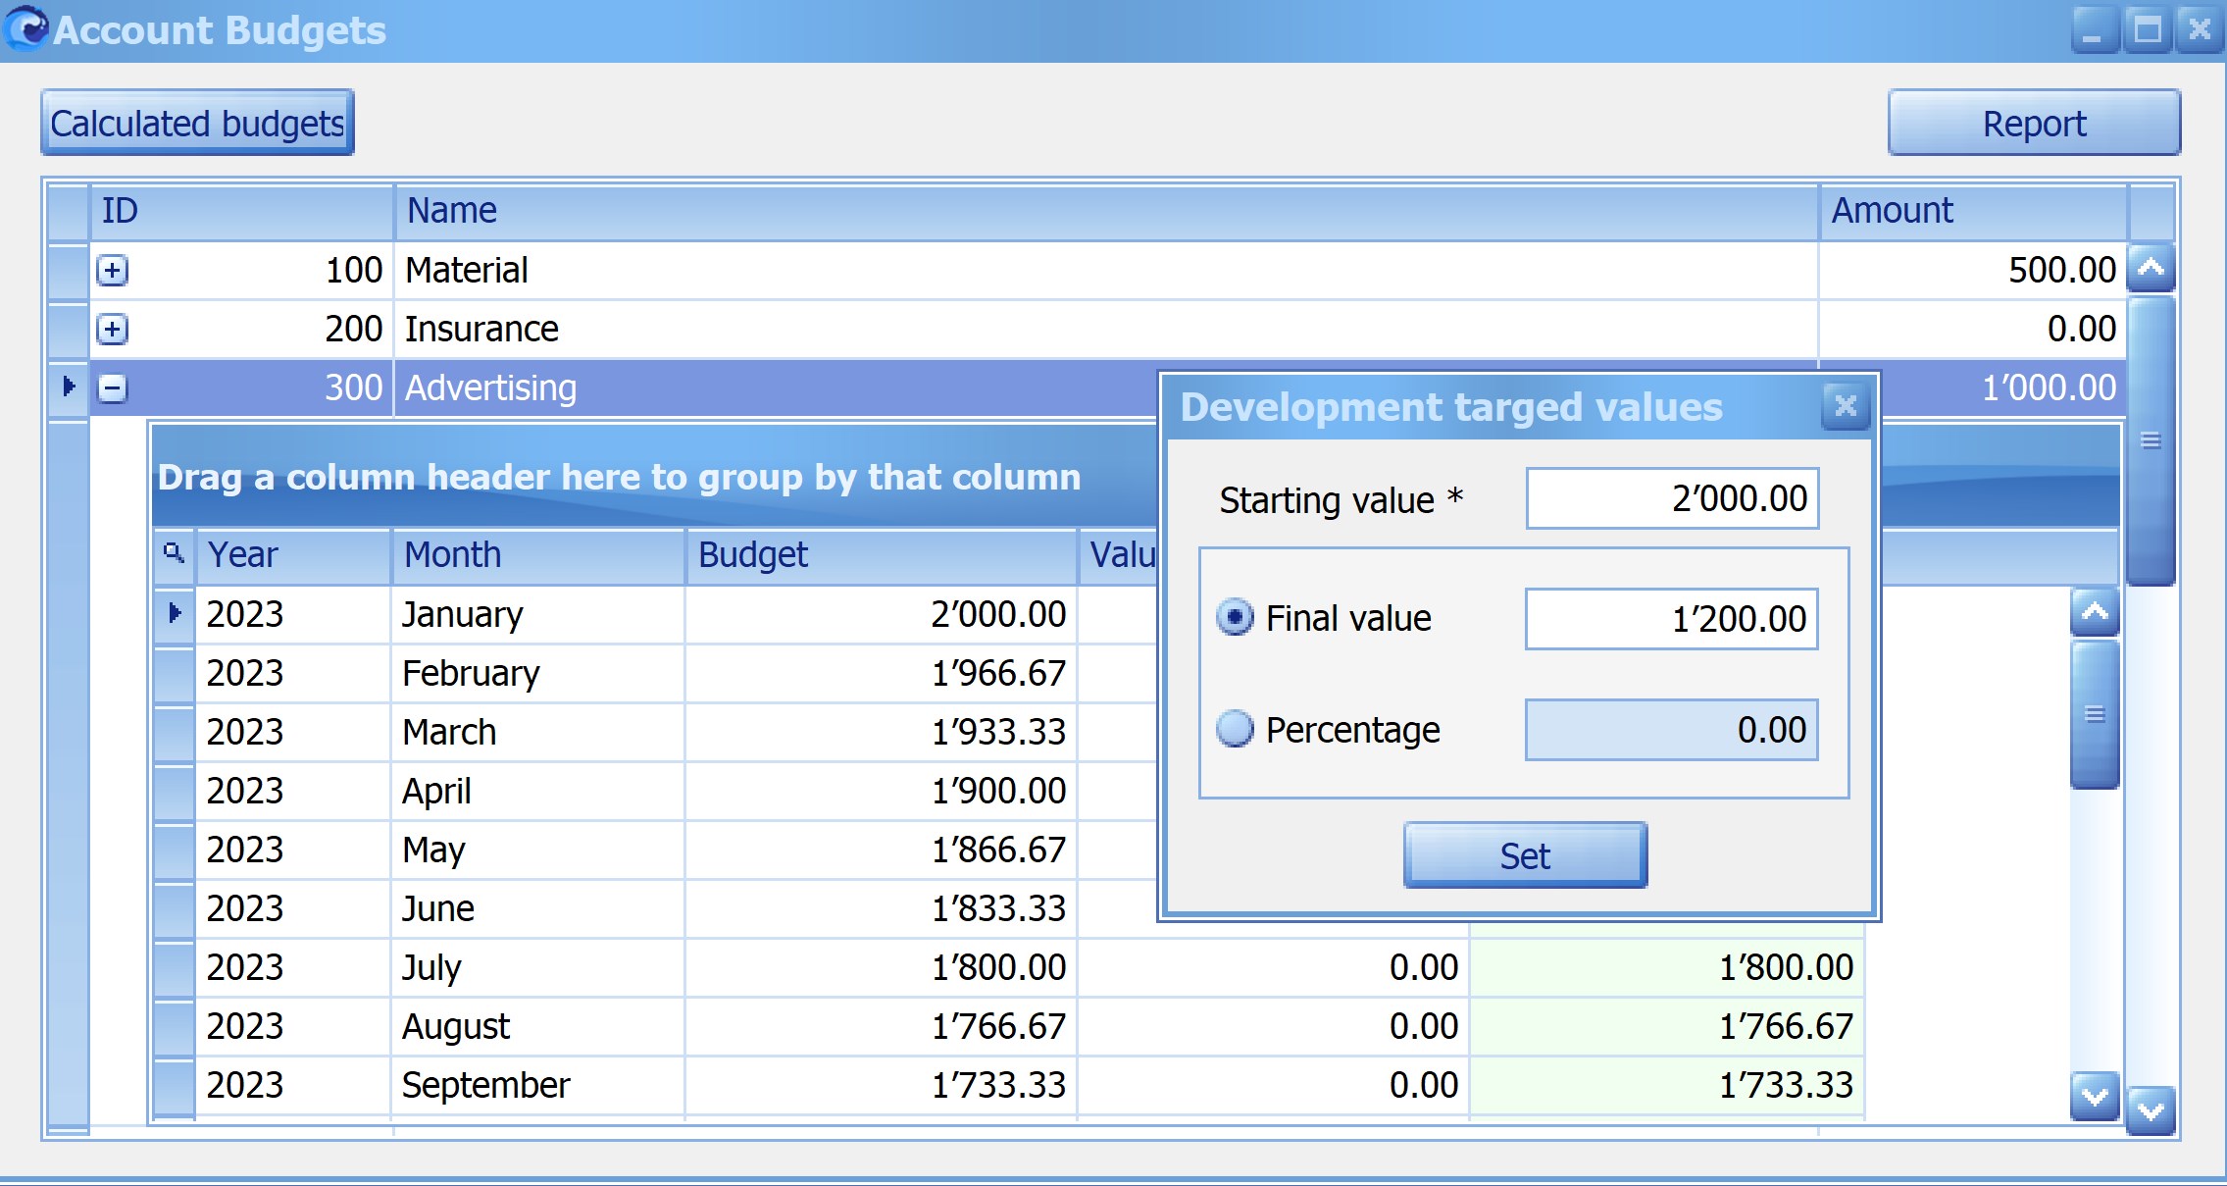Click the Final value input field

(x=1672, y=619)
